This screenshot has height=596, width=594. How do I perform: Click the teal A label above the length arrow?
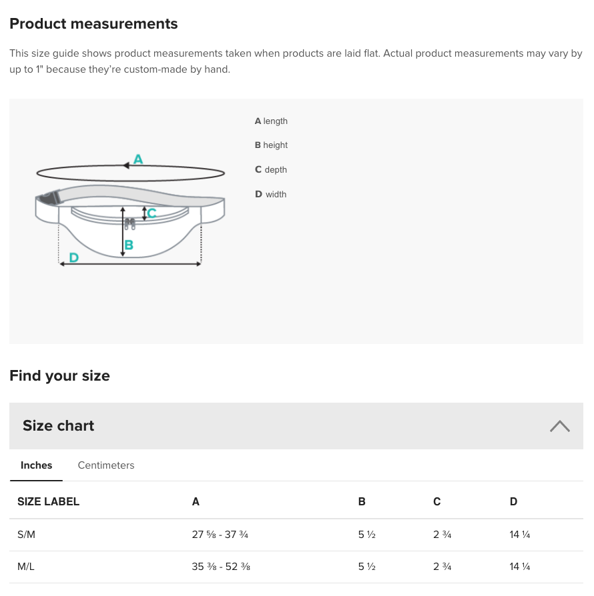(x=138, y=159)
